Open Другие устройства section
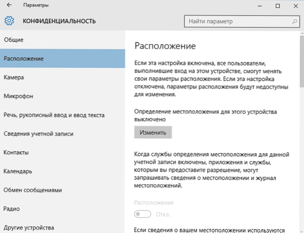This screenshot has height=233, width=304. click(62, 227)
